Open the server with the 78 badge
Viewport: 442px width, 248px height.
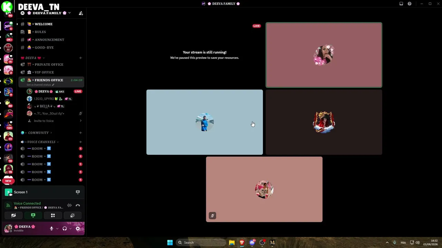[8, 169]
